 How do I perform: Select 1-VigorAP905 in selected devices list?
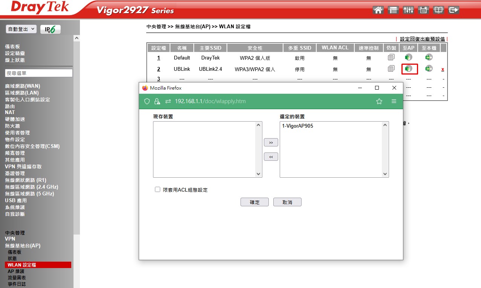[297, 126]
